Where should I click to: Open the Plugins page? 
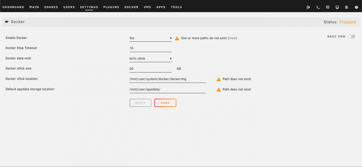tap(111, 7)
